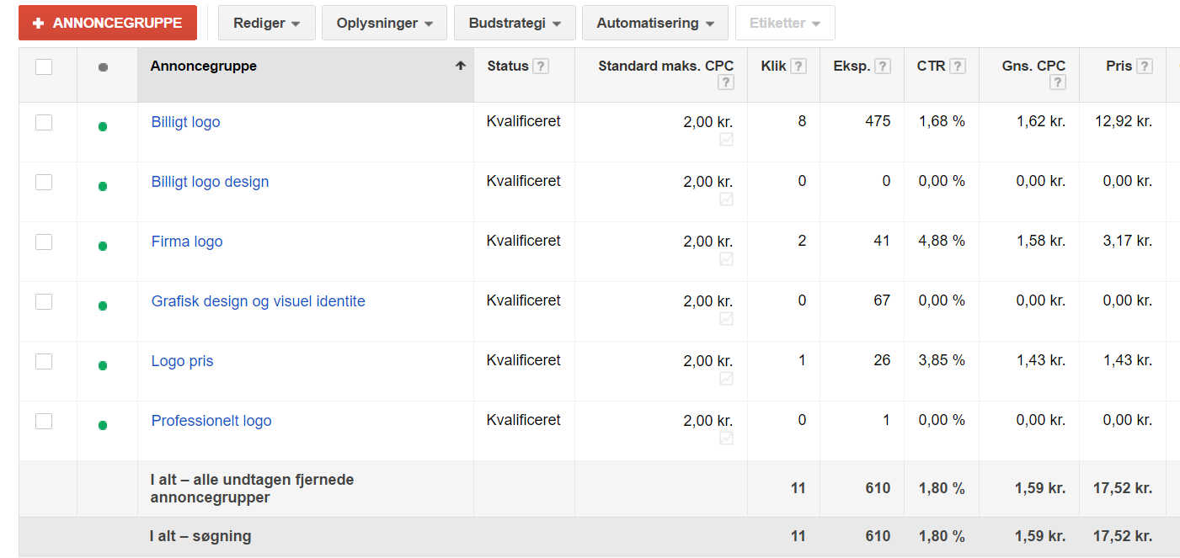Click the help icon next to Klik

click(798, 66)
